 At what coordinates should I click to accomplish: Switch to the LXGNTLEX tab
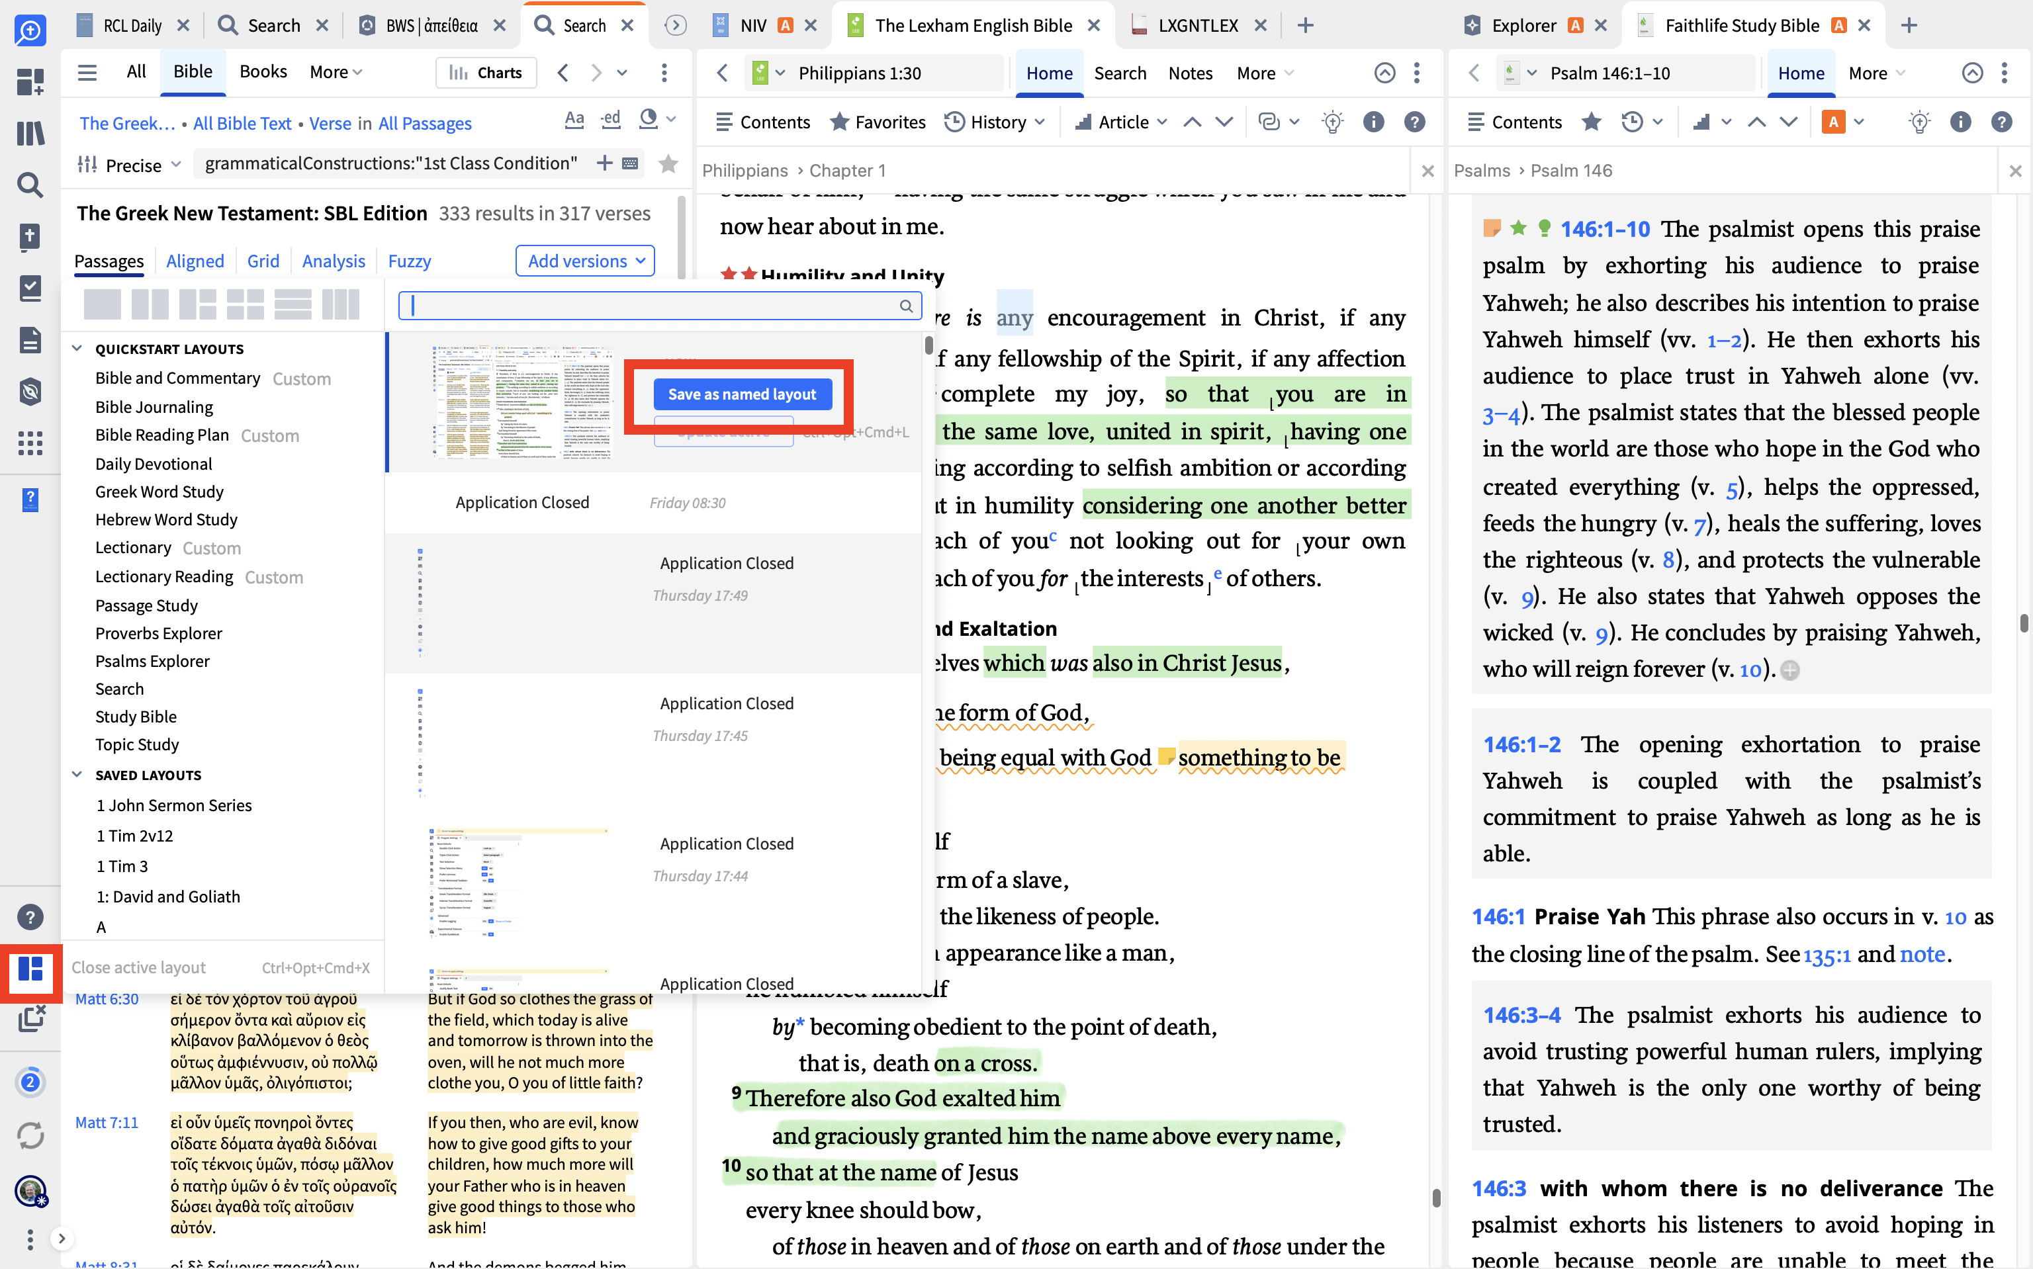[1198, 25]
